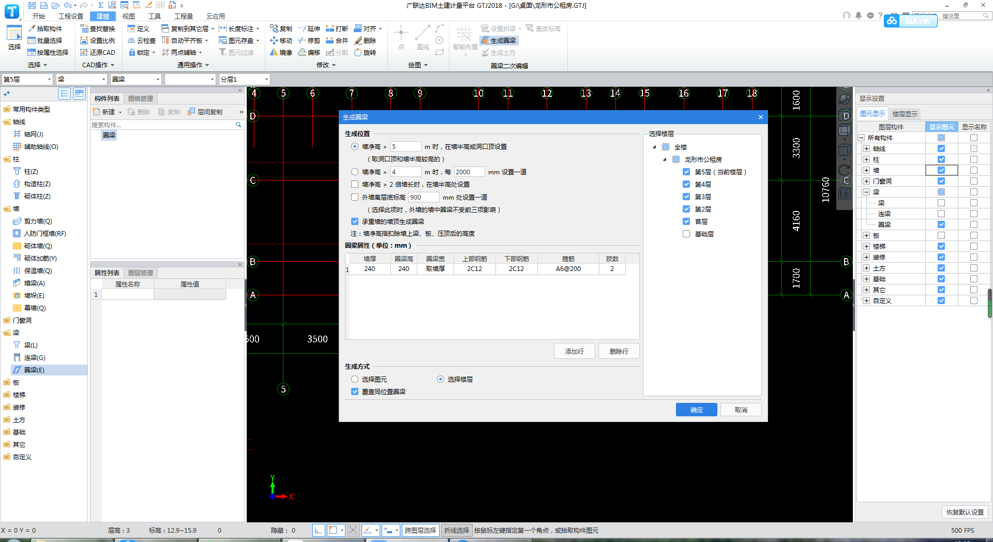
Task: Select radio 墙净高 > 4 m every 2000 mm
Action: 355,172
